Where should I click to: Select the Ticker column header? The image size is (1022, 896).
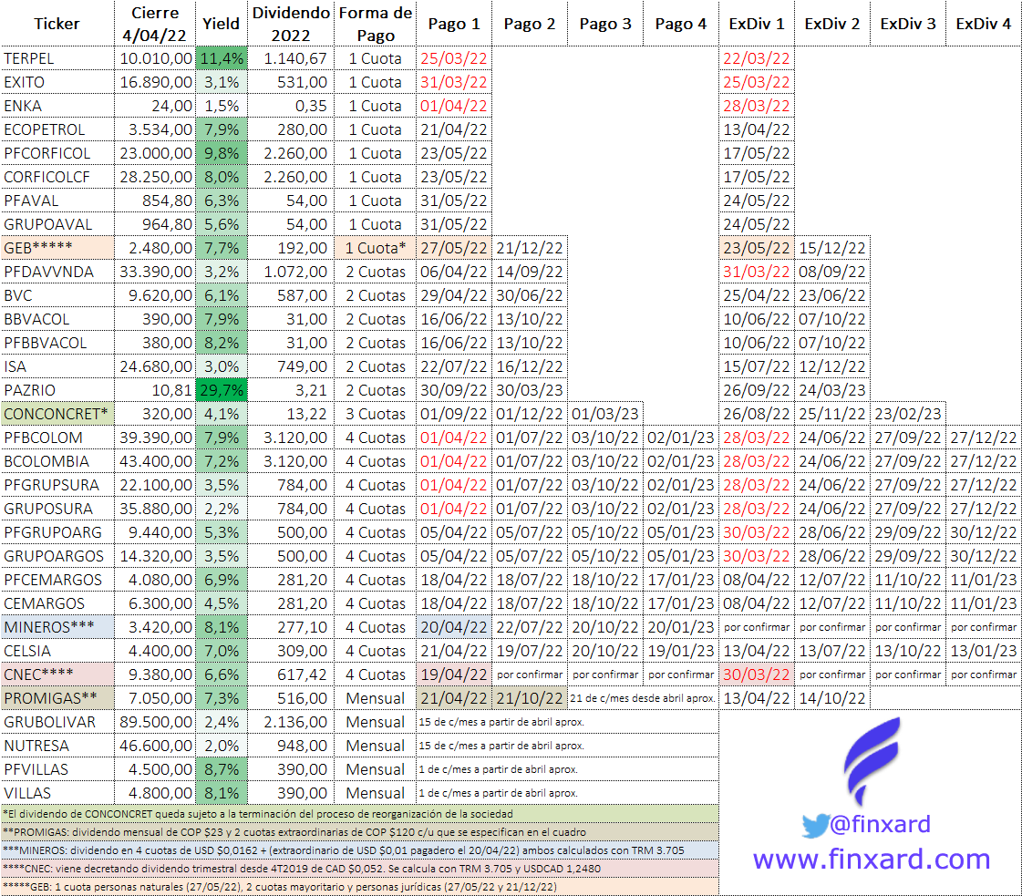[x=57, y=24]
